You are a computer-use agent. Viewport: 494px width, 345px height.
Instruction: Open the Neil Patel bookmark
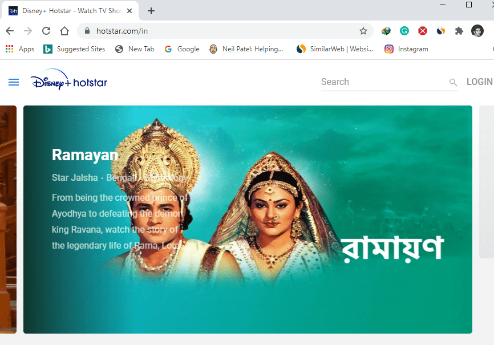246,49
